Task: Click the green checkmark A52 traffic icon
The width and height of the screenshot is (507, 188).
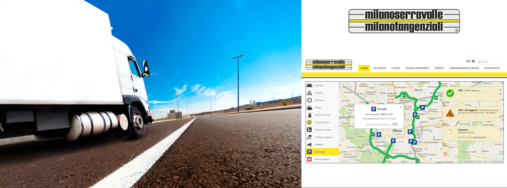Action: click(450, 93)
